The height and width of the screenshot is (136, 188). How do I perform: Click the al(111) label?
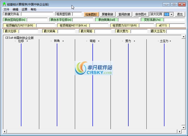click(163, 25)
